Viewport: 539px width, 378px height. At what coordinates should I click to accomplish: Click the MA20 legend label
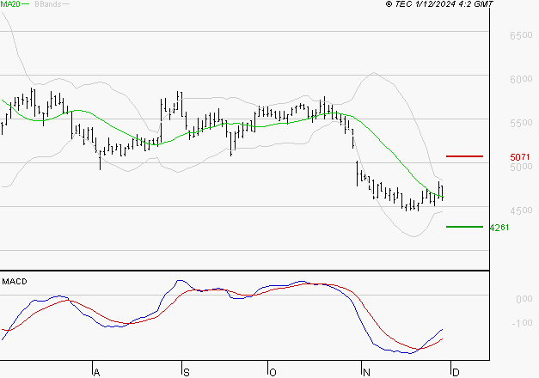click(10, 3)
